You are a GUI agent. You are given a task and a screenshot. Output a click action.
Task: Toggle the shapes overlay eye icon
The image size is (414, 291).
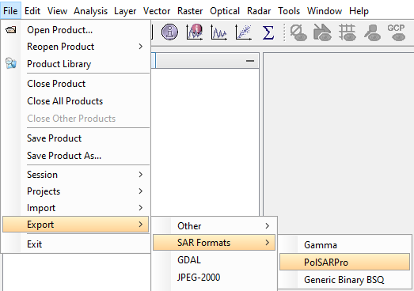click(x=322, y=32)
